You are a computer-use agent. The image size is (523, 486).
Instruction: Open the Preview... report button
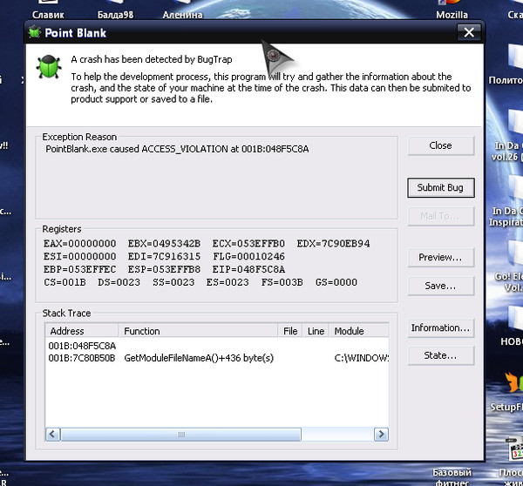coord(440,257)
